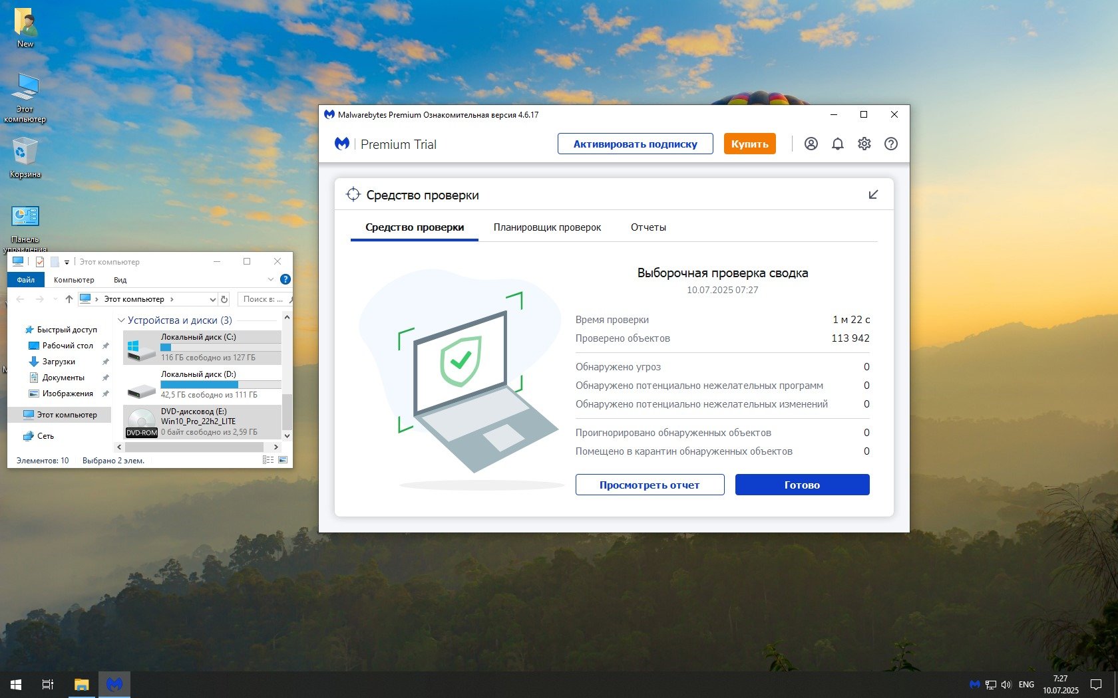Click the notifications bell icon
Image resolution: width=1118 pixels, height=698 pixels.
(837, 144)
